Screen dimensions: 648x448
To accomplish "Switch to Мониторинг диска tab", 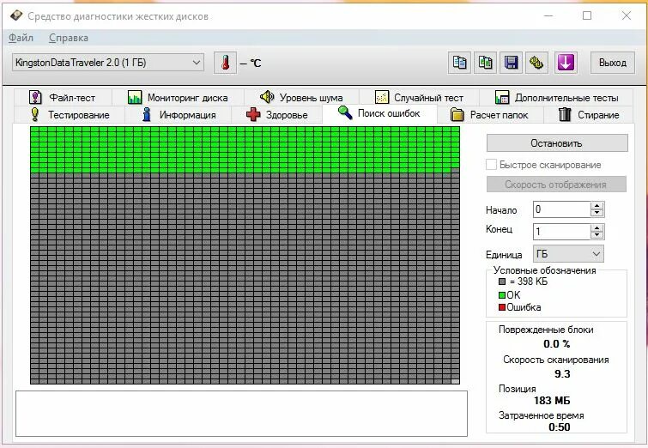I will pyautogui.click(x=179, y=98).
